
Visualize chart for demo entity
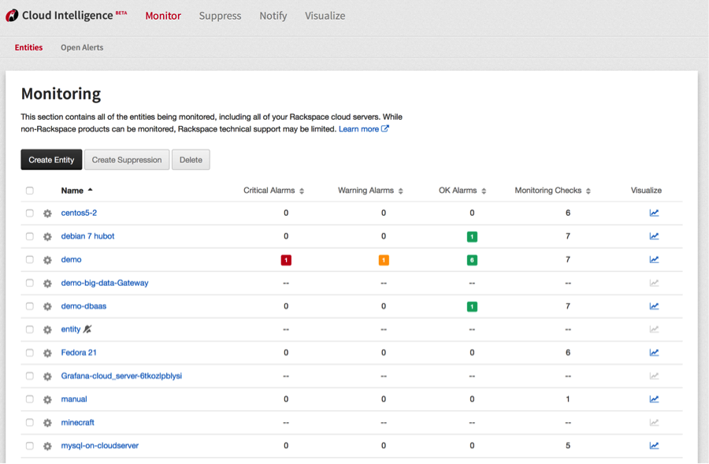[654, 260]
